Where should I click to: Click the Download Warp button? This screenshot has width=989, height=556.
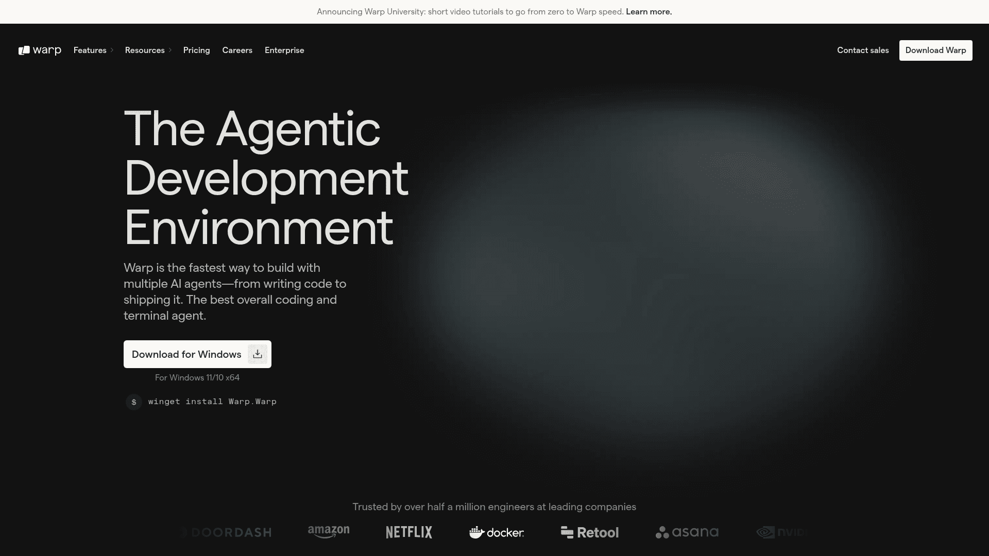tap(936, 50)
